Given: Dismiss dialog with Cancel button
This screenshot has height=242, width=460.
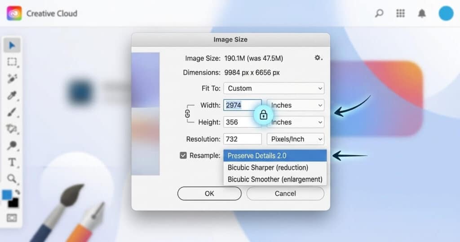Looking at the screenshot, I should coord(285,194).
